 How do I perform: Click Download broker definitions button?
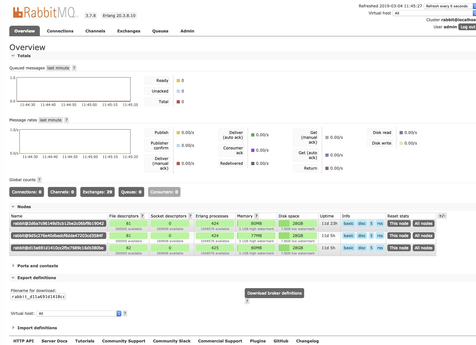(274, 293)
